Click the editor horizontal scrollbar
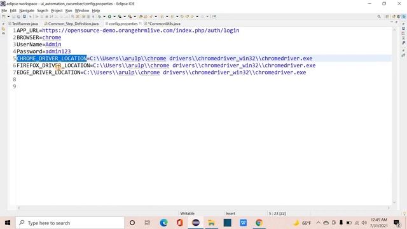This screenshot has height=229, width=407. pos(203,208)
